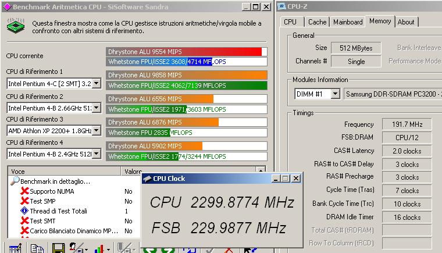Image resolution: width=442 pixels, height=253 pixels.
Task: Click the FSB 229.9877 MHz readout
Action: pyautogui.click(x=219, y=227)
